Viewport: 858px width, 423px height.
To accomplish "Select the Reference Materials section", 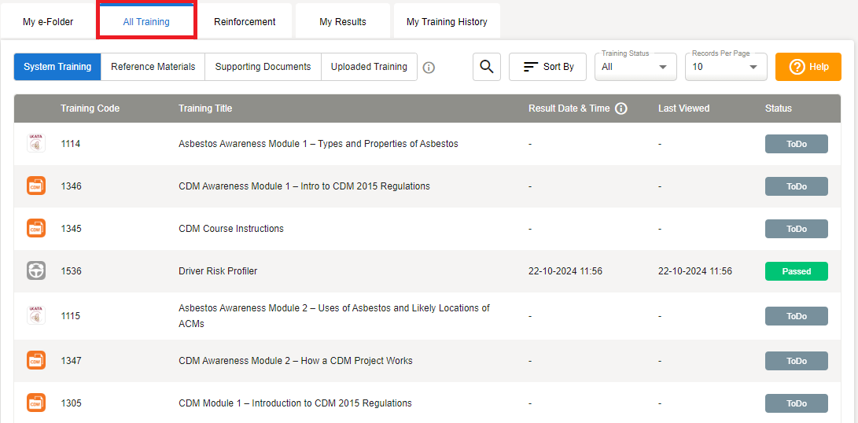I will (x=153, y=67).
